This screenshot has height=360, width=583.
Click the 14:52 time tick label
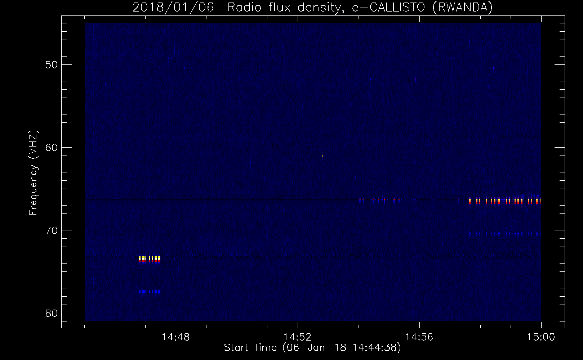(x=298, y=337)
